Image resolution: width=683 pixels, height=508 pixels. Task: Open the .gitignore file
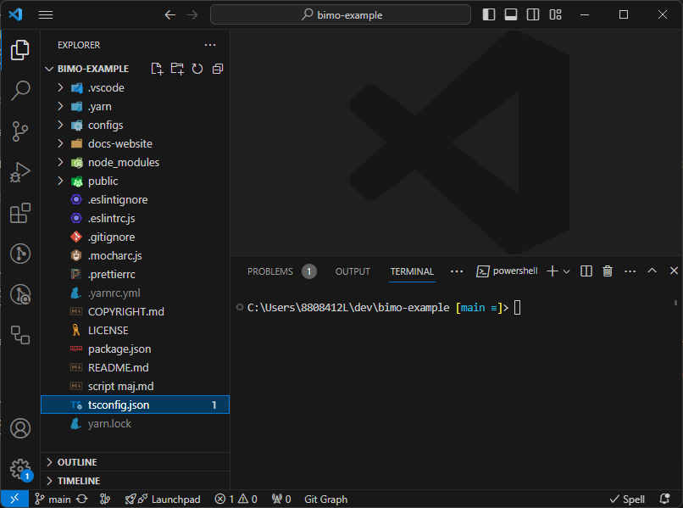click(135, 237)
